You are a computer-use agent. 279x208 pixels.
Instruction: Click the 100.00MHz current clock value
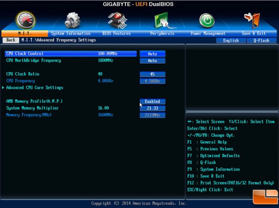(x=108, y=54)
